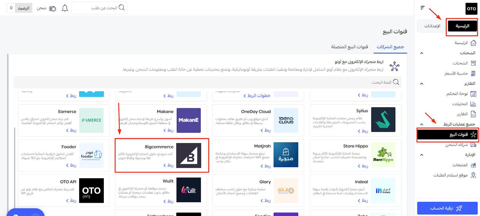Click the Bigcommerce logo tile
480x216 pixels.
[x=189, y=155]
